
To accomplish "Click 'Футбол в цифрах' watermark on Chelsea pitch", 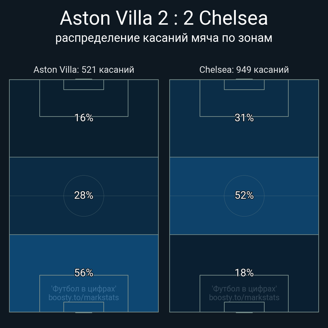I will (244, 288).
